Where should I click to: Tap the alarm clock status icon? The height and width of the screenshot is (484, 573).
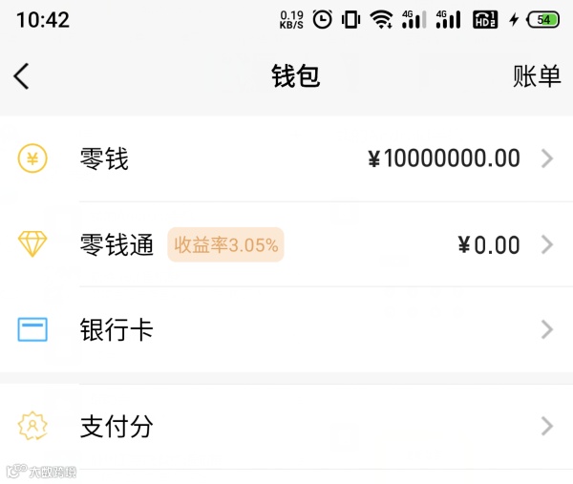click(x=322, y=19)
